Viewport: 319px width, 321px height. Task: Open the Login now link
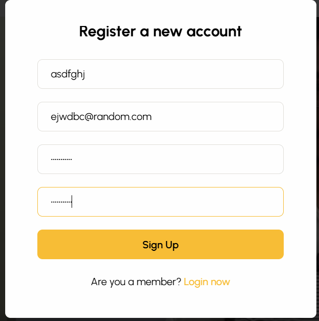pyautogui.click(x=206, y=282)
